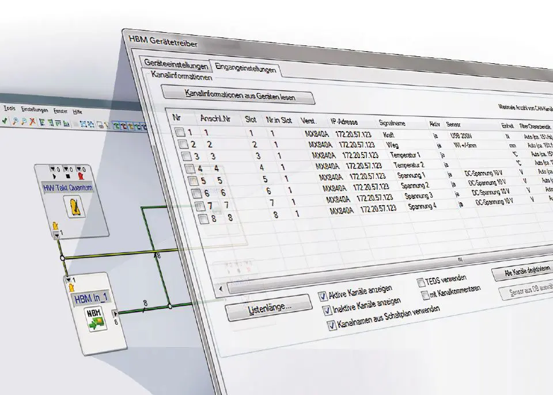Toggle Inaktive Kanäle anzeigen checkbox
This screenshot has width=553, height=395.
coord(327,310)
